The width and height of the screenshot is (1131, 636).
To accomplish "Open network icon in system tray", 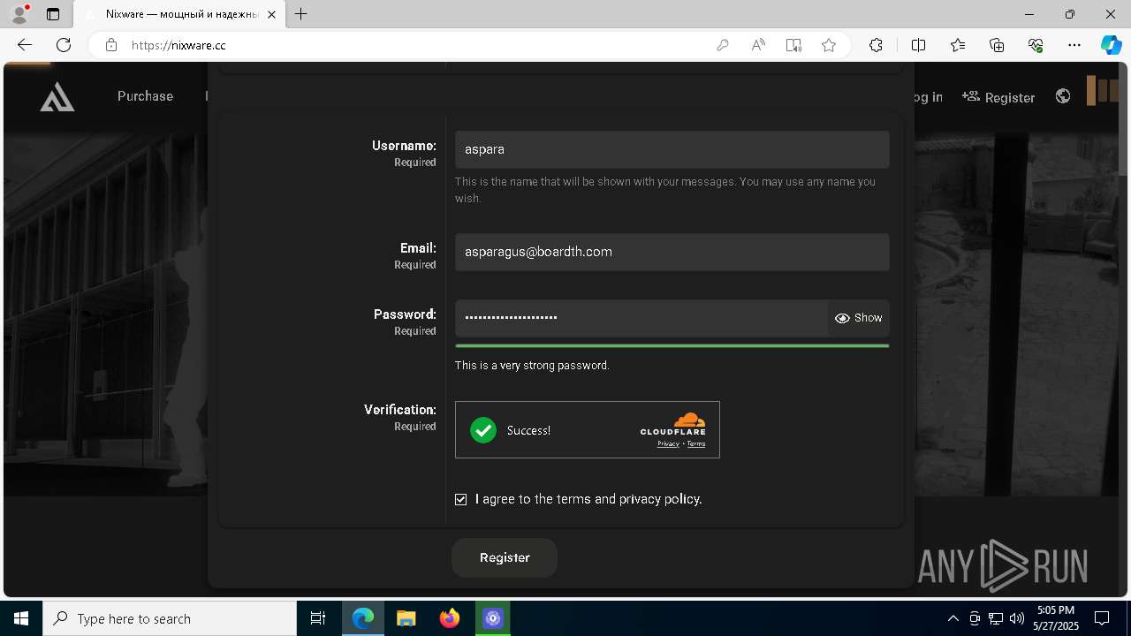I will click(996, 618).
